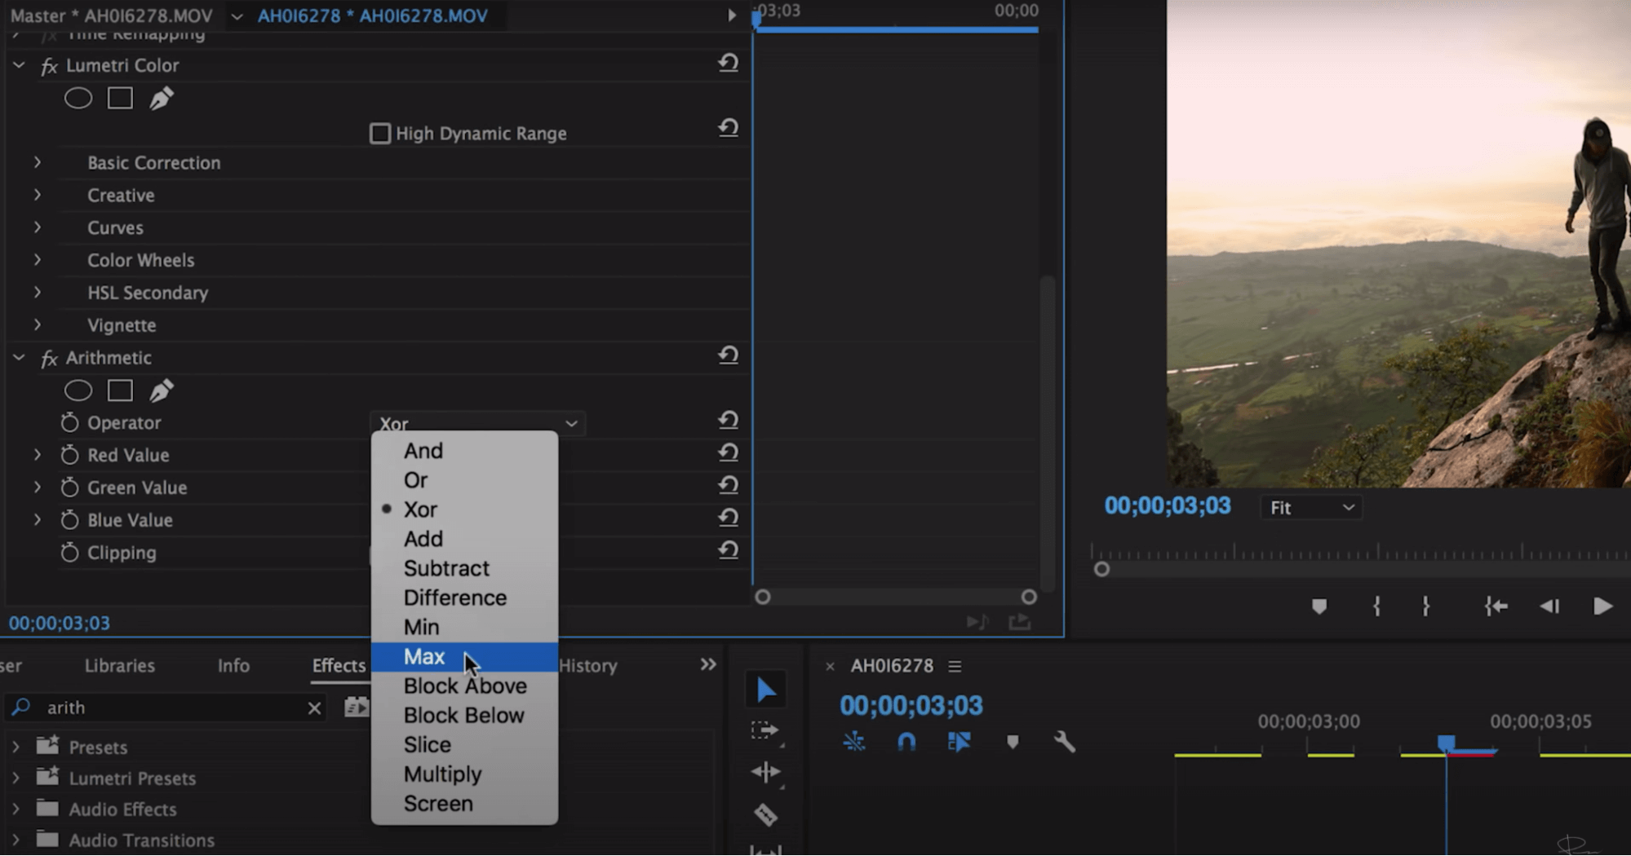Toggle timeline snapping magnet
1631x856 pixels.
[x=906, y=742]
